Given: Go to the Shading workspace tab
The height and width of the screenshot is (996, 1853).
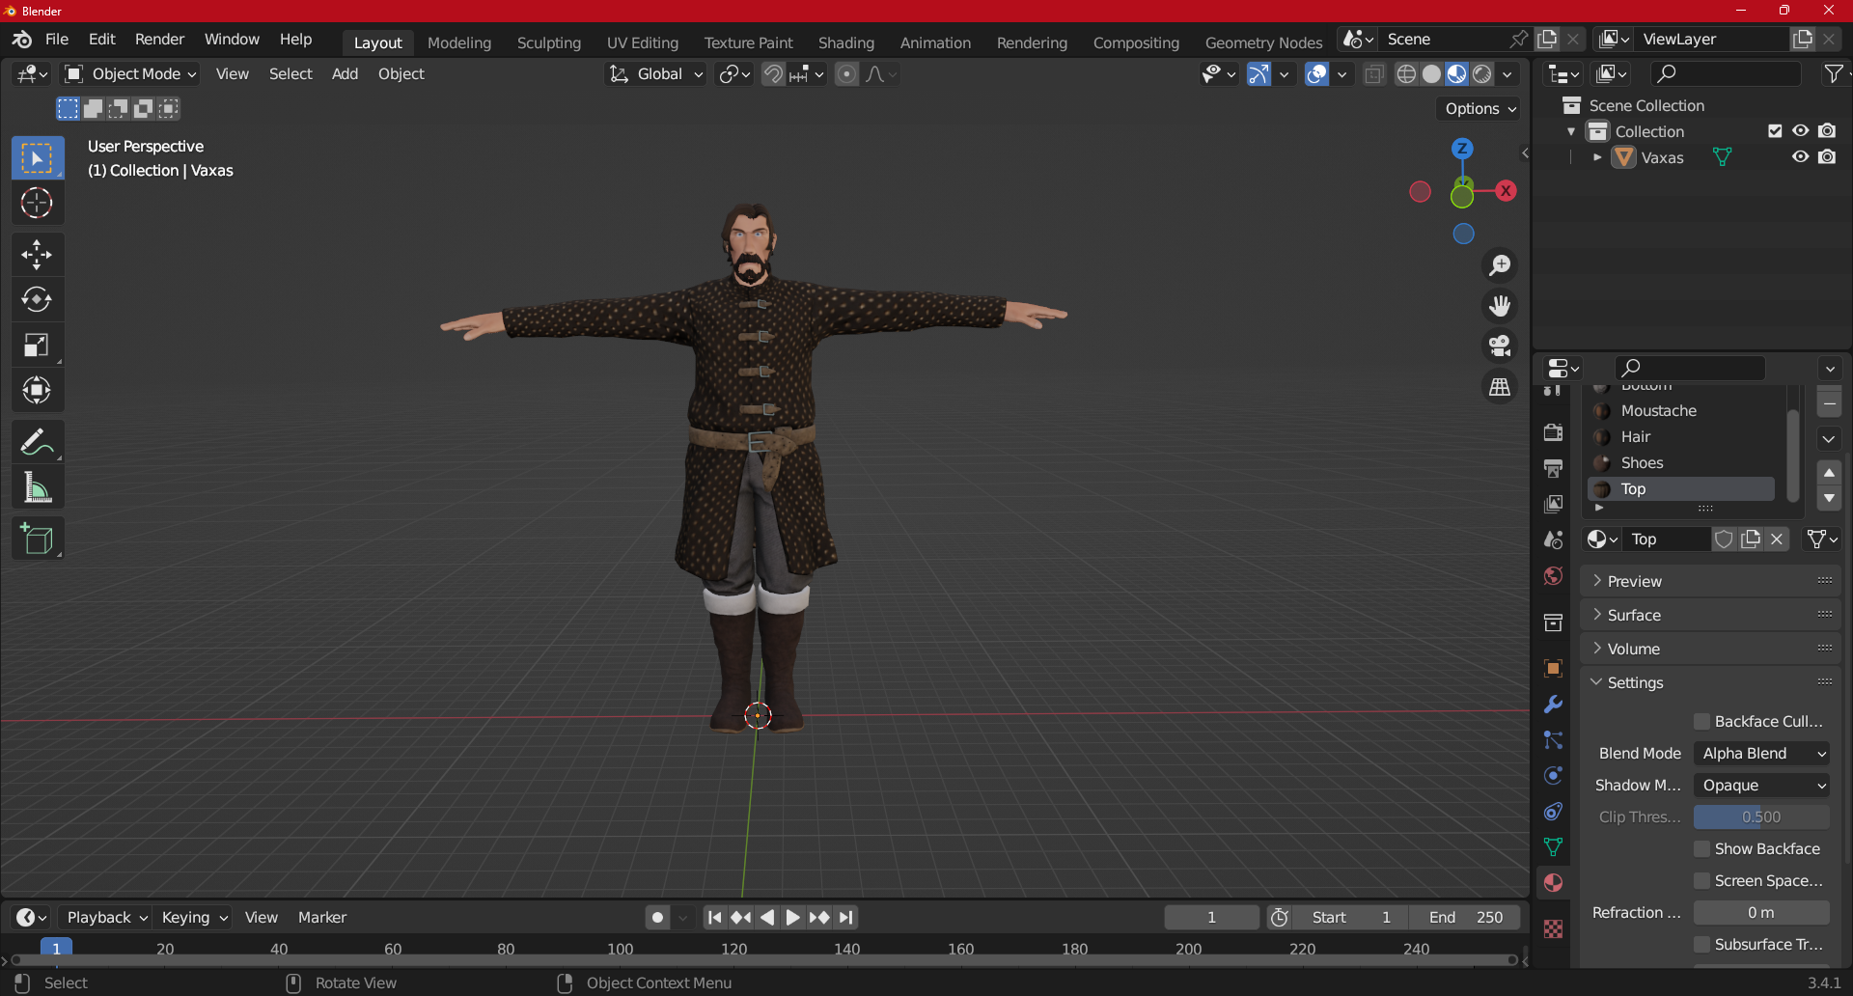Looking at the screenshot, I should click(x=846, y=42).
